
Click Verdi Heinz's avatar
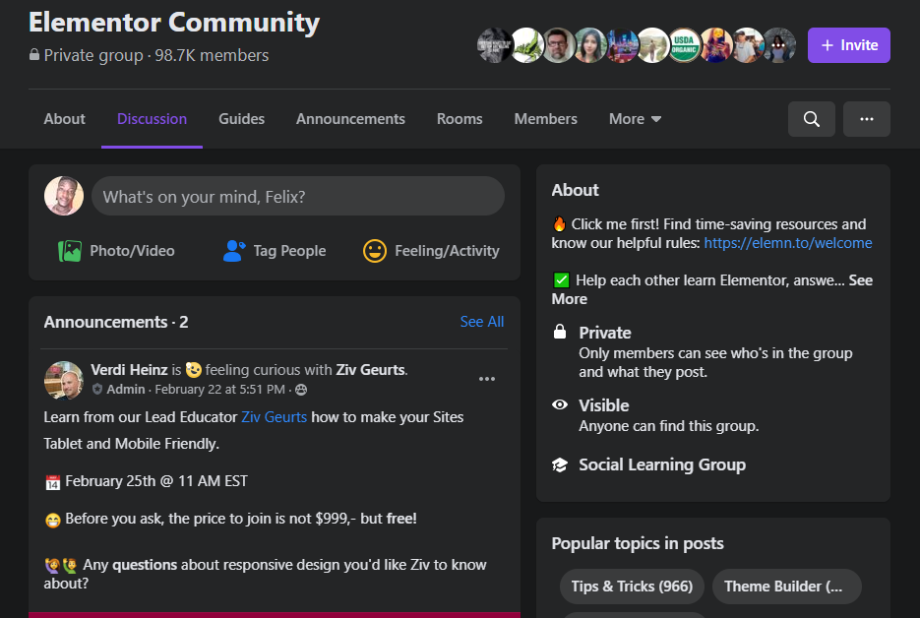pos(64,380)
